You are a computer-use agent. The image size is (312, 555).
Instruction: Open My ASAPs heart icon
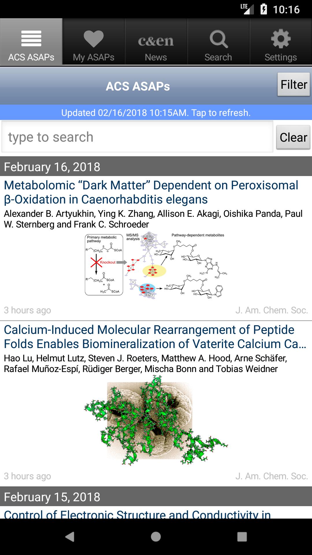tap(94, 38)
